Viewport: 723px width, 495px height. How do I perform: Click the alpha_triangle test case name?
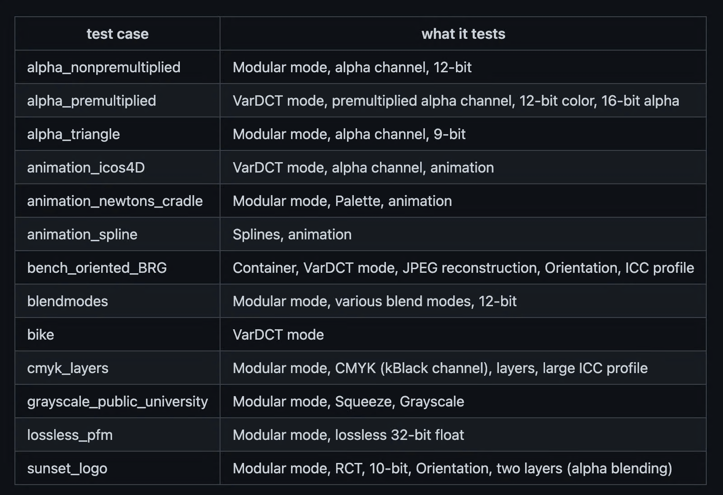pyautogui.click(x=74, y=134)
